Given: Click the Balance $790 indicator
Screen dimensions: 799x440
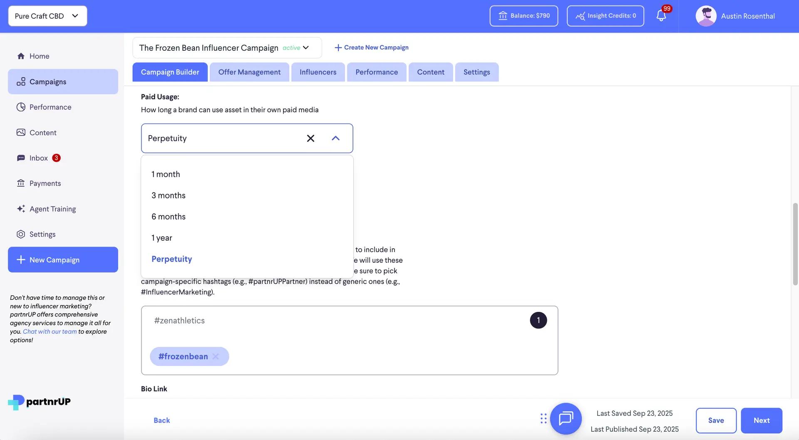Looking at the screenshot, I should tap(524, 16).
